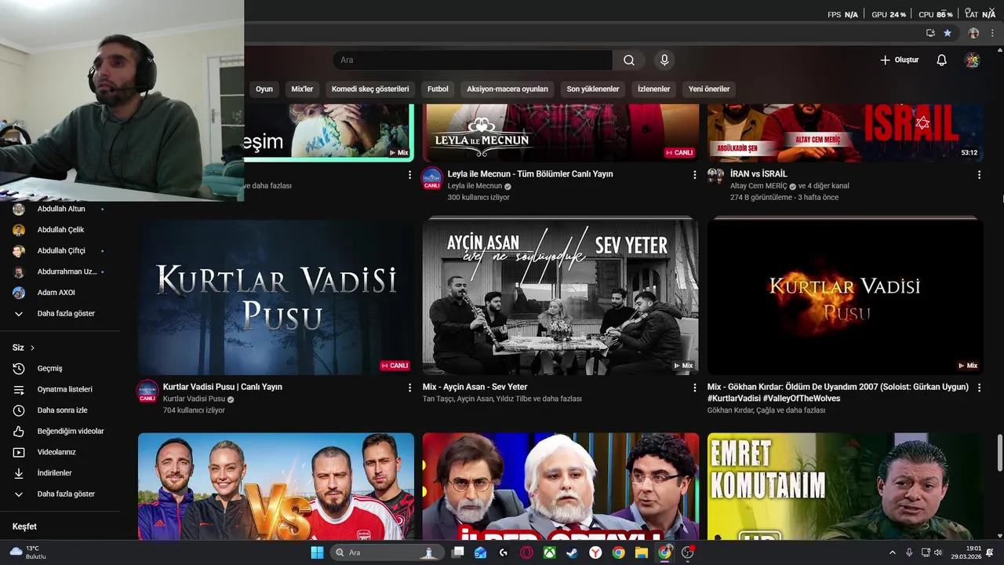This screenshot has width=1004, height=565.
Task: Select Son yüklenenler chip
Action: tap(593, 89)
